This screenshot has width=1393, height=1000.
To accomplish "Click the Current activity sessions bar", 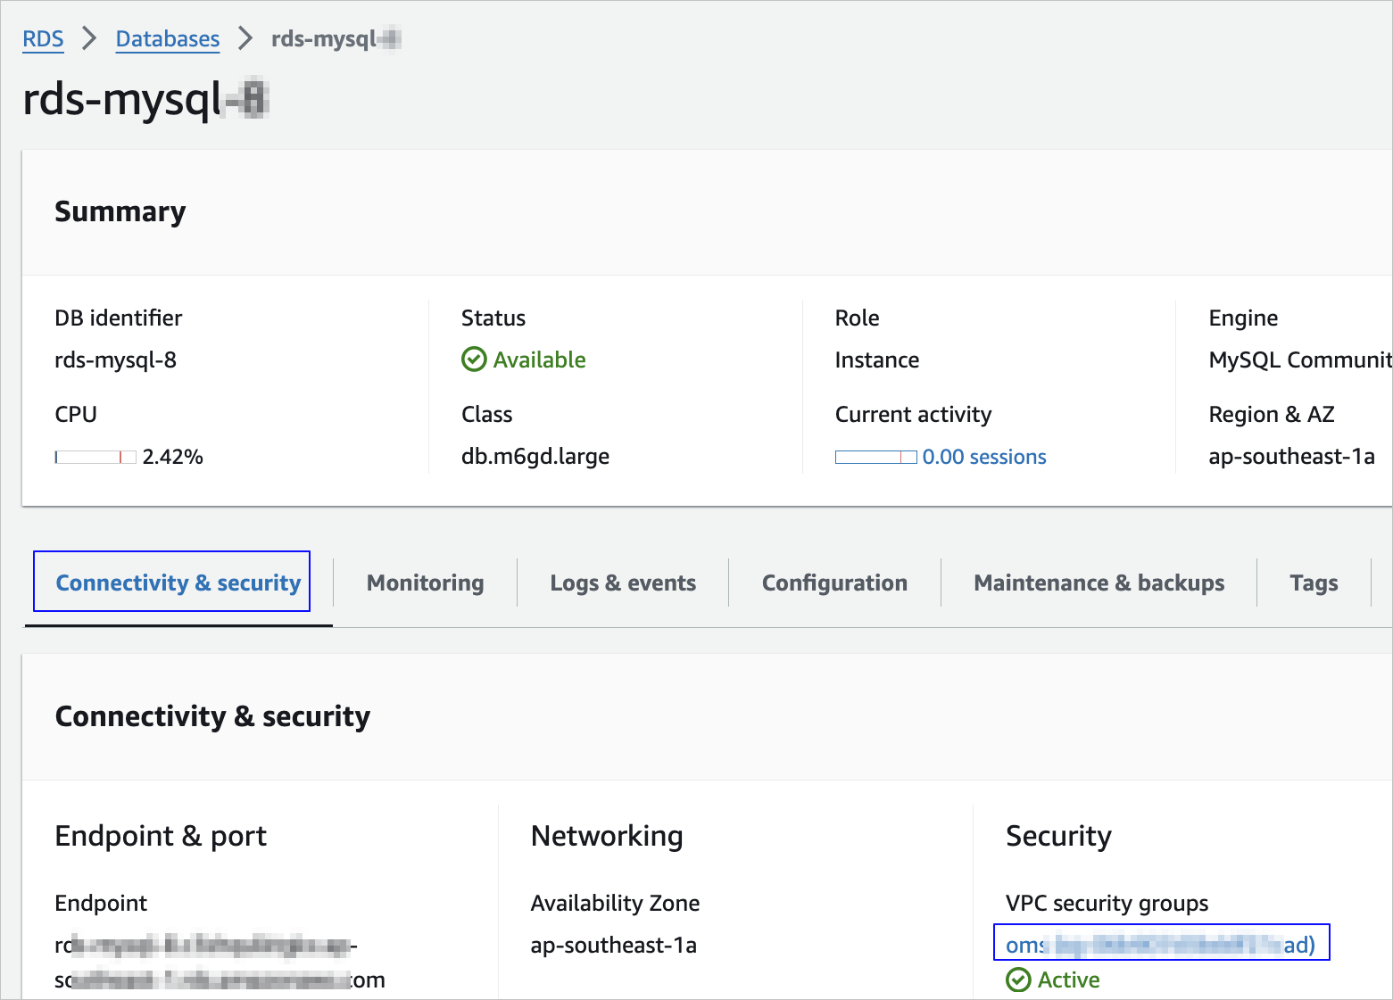I will click(x=875, y=457).
